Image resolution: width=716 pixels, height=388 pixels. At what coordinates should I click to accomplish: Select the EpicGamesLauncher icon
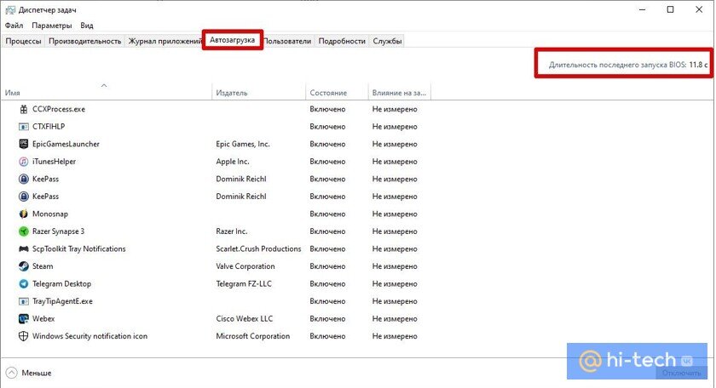(x=23, y=144)
